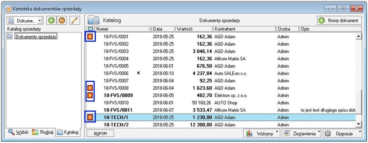Click buffer B icon on row 18-FVS/0009
Image resolution: width=368 pixels, height=143 pixels.
point(90,96)
